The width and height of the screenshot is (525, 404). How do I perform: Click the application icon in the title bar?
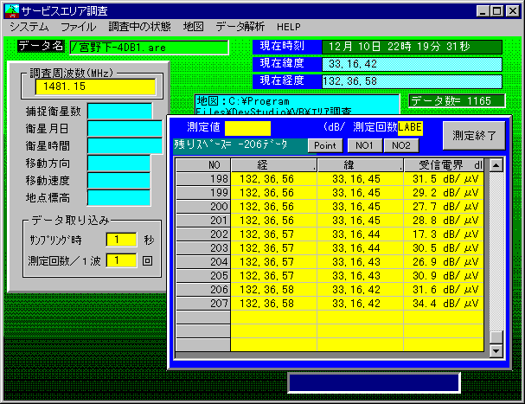(x=12, y=10)
